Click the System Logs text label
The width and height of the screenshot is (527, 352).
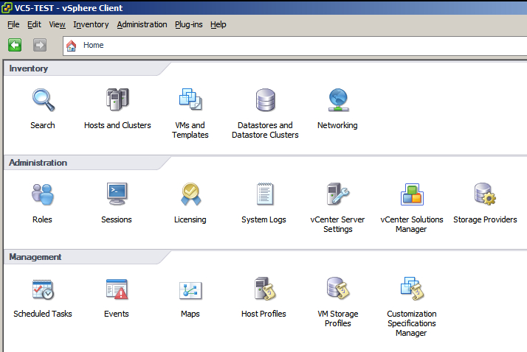[x=263, y=219]
